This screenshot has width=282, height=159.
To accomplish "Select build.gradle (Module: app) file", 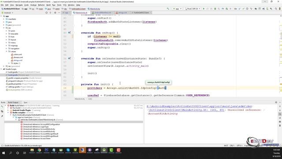I will click(31, 75).
